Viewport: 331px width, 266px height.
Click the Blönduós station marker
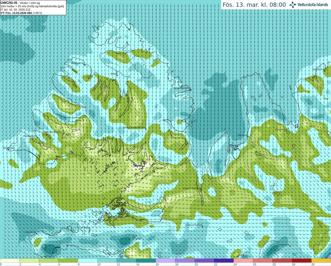[248, 137]
